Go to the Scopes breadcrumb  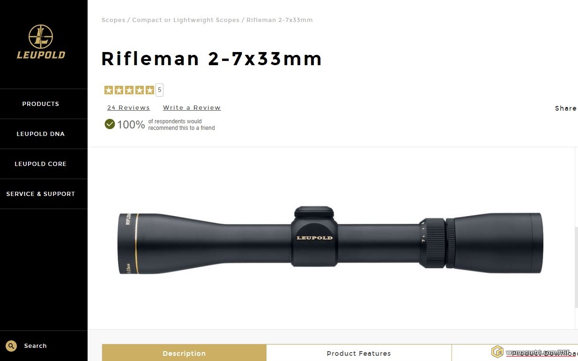coord(113,20)
